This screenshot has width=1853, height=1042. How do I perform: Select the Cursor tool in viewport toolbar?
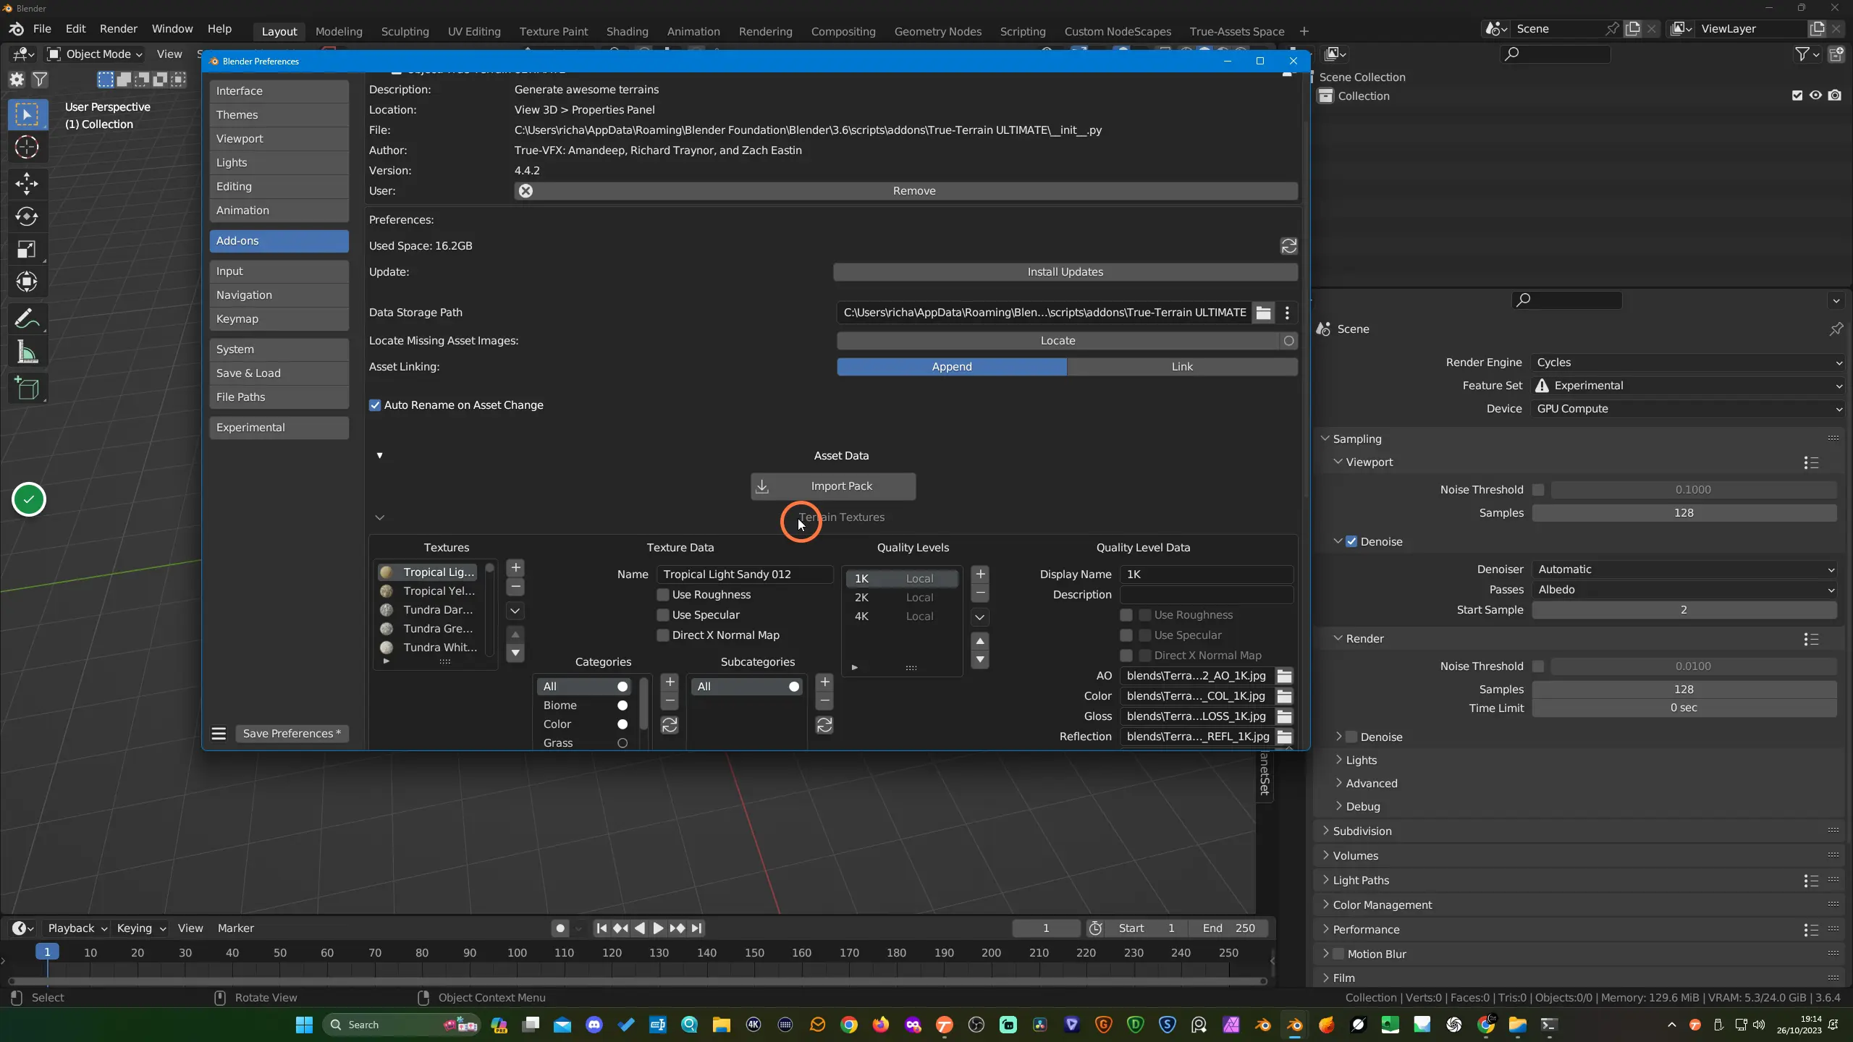(27, 148)
